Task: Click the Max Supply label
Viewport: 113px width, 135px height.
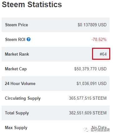Action: tap(16, 128)
